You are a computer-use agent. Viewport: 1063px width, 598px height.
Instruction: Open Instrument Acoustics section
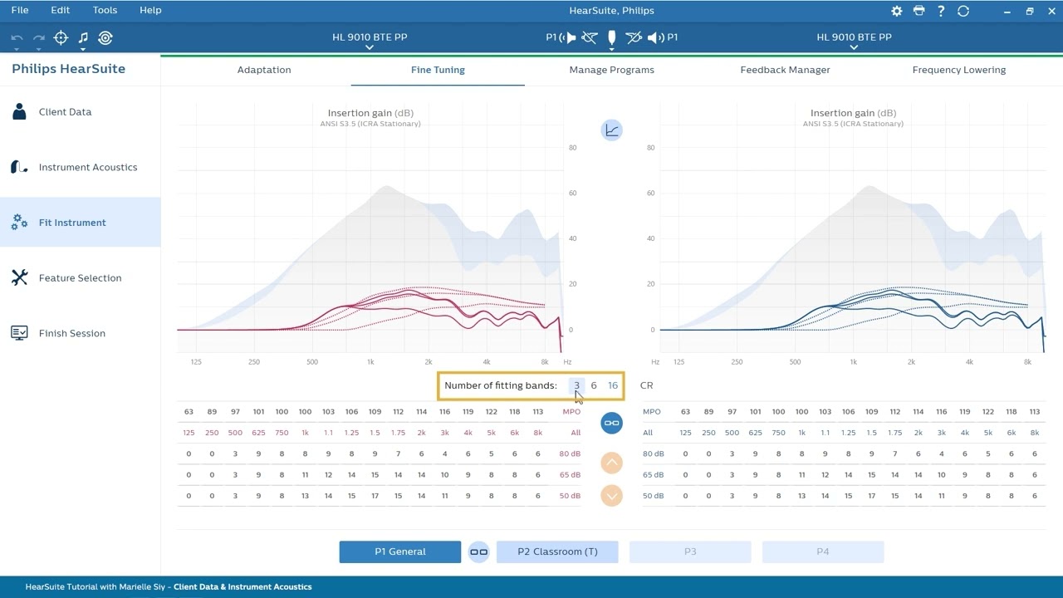(81, 167)
